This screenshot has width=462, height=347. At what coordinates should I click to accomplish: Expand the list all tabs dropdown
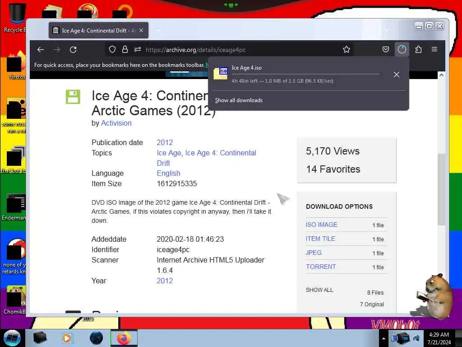[387, 30]
